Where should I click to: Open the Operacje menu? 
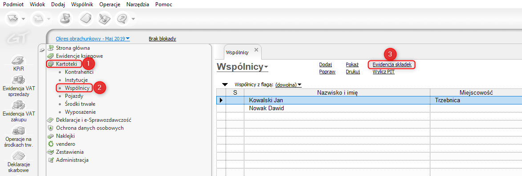pos(110,4)
